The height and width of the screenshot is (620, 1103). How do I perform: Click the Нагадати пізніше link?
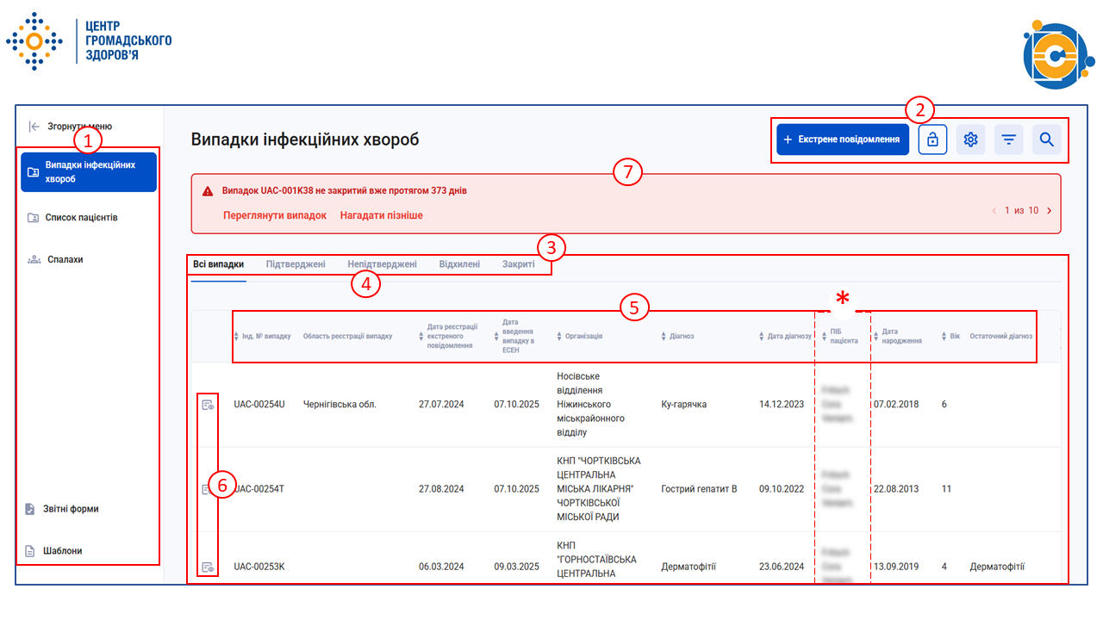point(381,215)
